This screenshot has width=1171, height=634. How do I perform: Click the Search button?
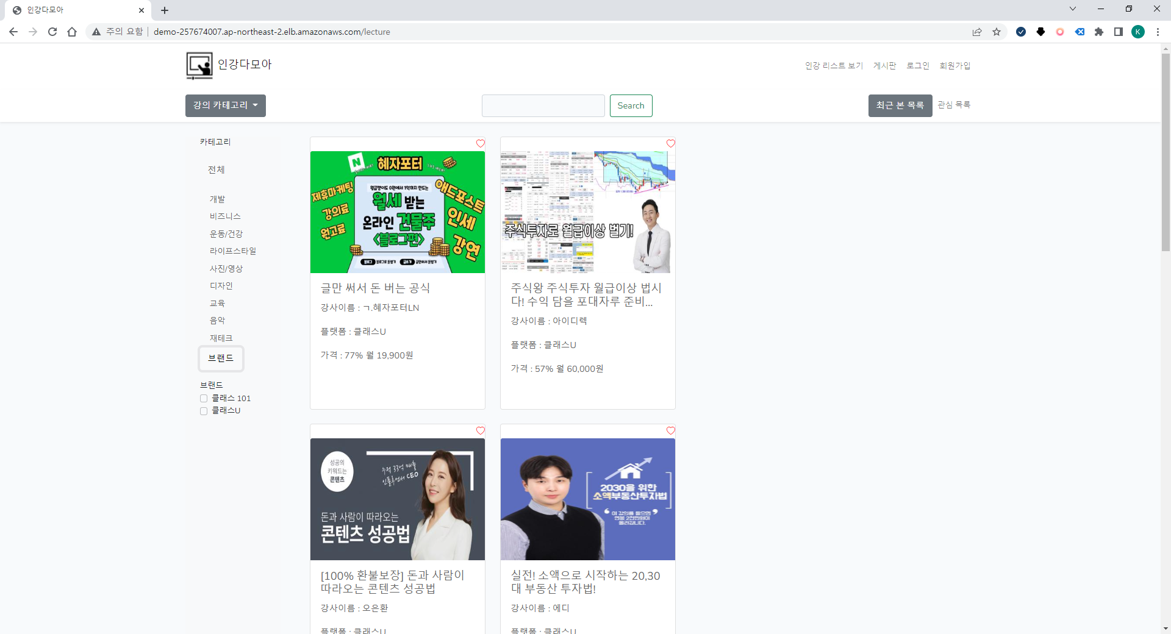click(631, 105)
